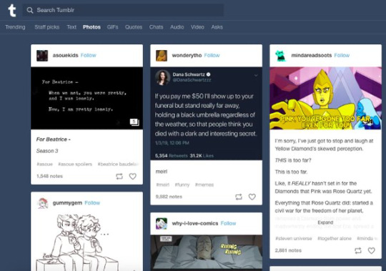The image size is (386, 271).
Task: Open the #funny tag
Action: pos(182,185)
